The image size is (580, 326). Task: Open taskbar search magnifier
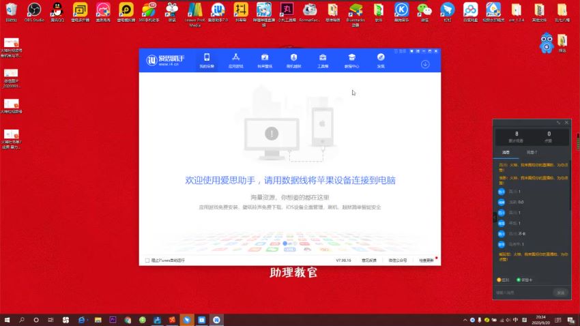[21, 320]
